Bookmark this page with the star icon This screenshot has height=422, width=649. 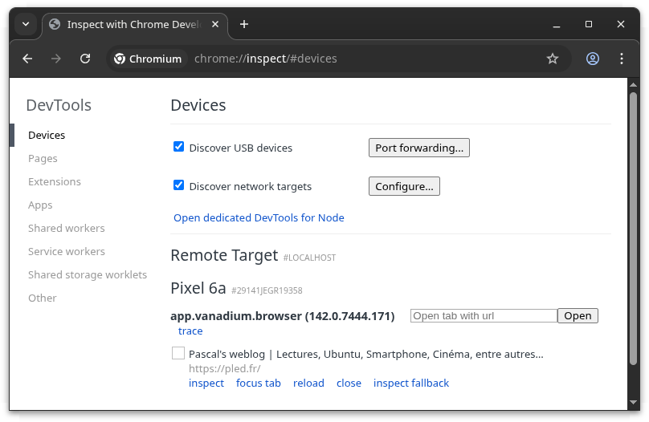click(x=553, y=59)
